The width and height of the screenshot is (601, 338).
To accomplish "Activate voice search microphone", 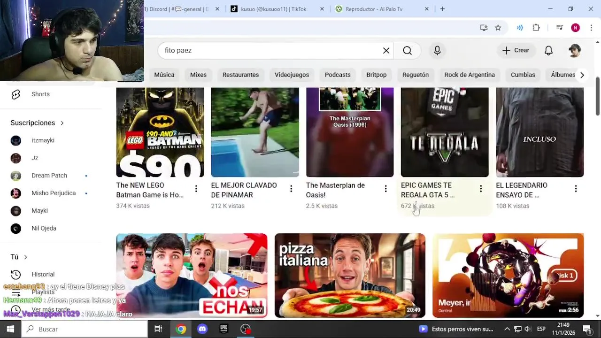I will pyautogui.click(x=437, y=50).
